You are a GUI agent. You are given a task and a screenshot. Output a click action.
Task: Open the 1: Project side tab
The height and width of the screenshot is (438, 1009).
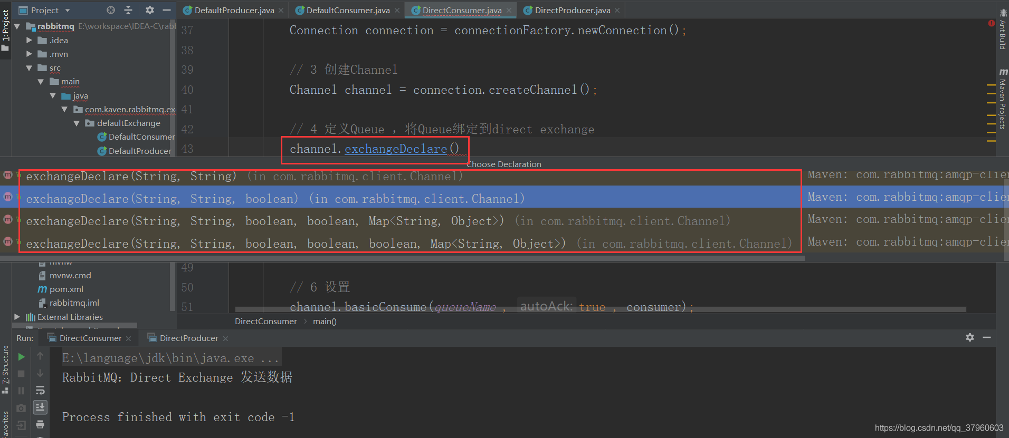click(5, 30)
